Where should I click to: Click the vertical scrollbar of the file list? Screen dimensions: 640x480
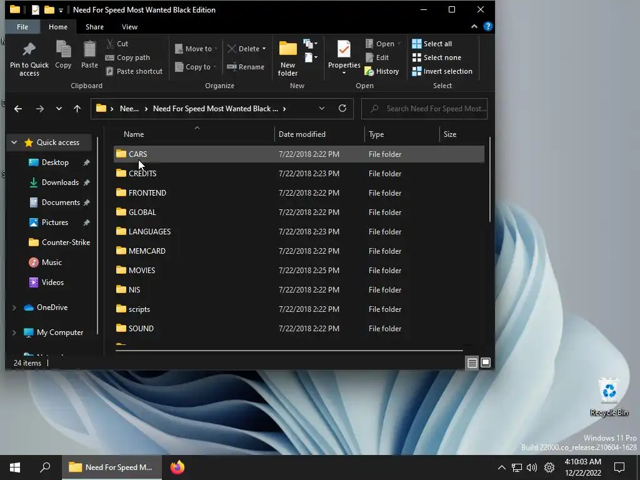click(x=489, y=180)
